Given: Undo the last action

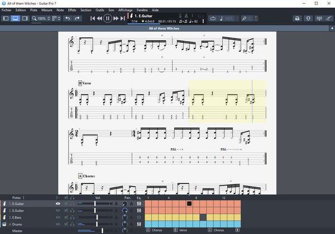Looking at the screenshot, I should [68, 18].
